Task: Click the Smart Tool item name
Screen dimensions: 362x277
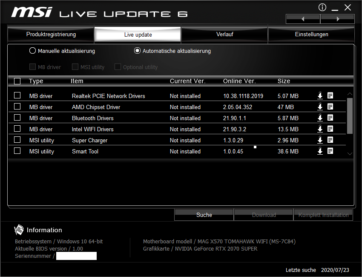Action: coord(85,151)
